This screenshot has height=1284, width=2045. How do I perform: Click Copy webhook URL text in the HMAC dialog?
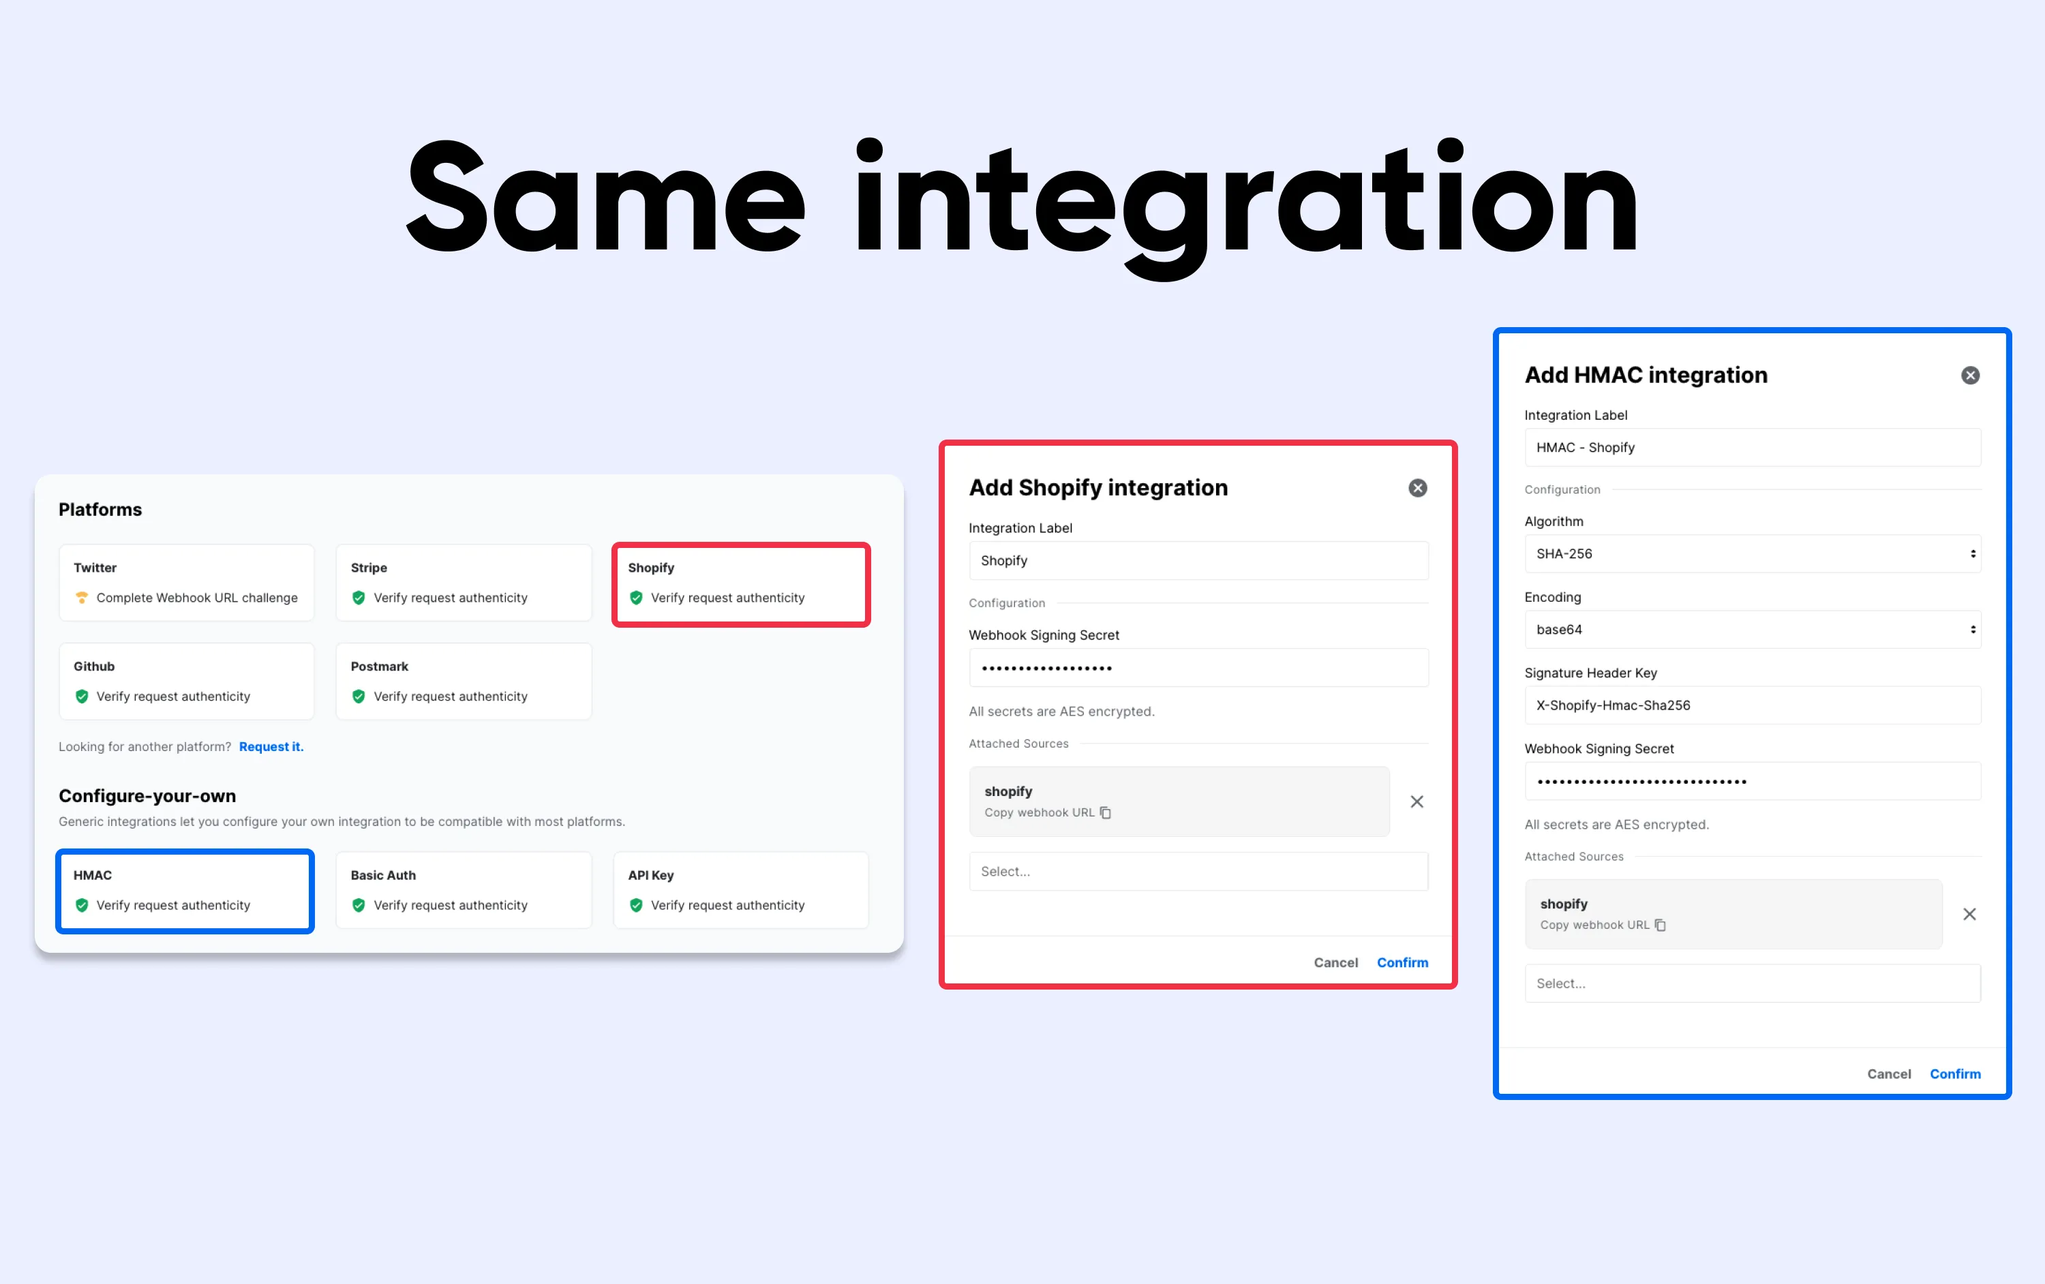point(1595,925)
